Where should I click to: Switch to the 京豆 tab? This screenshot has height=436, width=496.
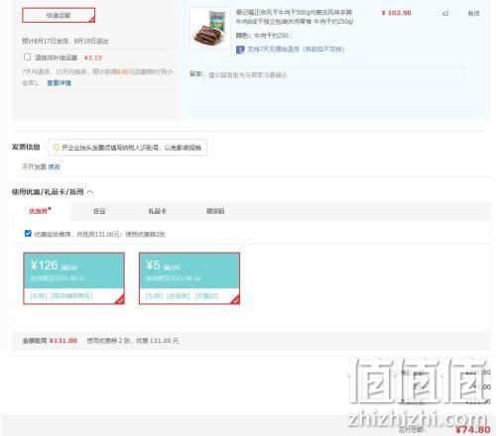point(99,211)
